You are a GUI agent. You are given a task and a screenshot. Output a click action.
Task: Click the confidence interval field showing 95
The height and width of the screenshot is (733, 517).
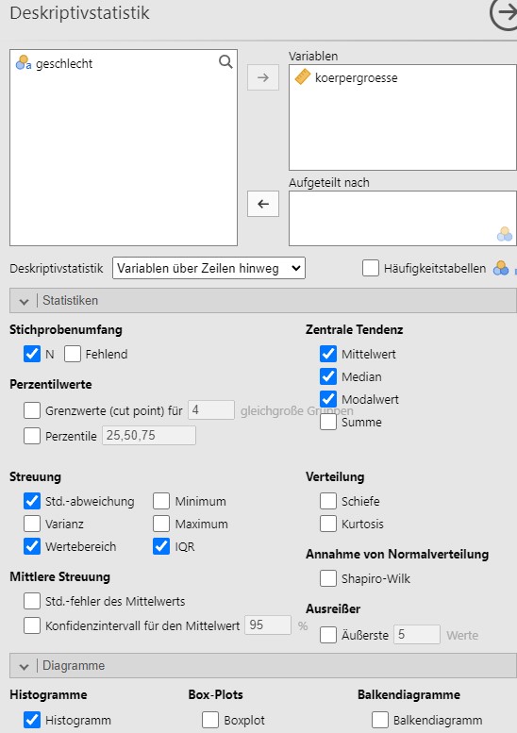point(268,625)
